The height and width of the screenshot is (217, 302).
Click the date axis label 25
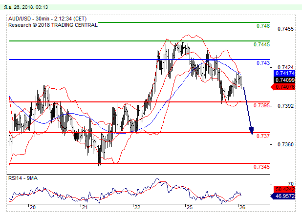190,207
